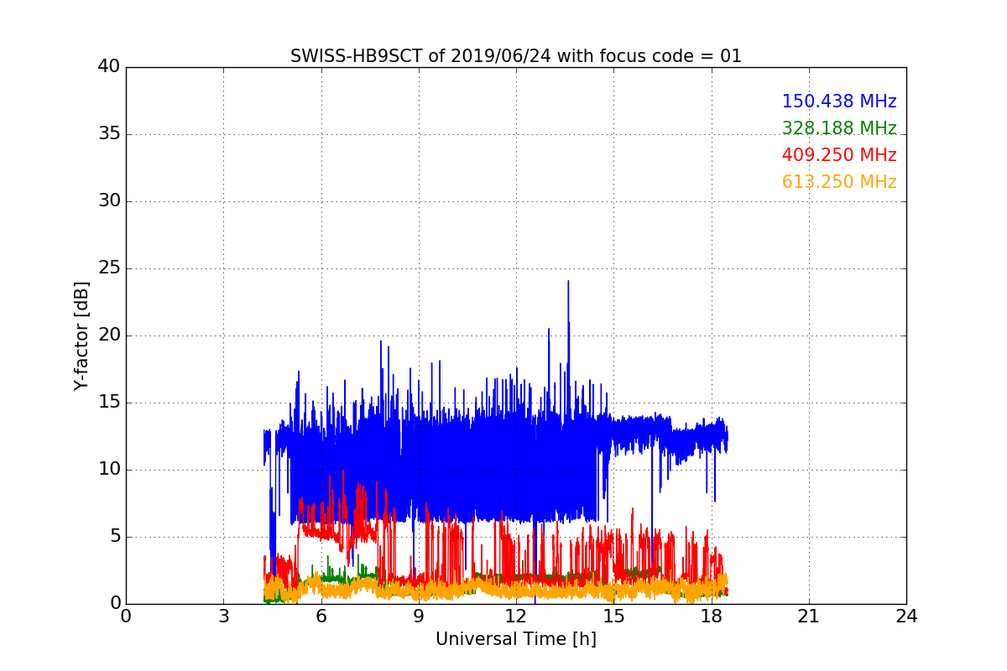
Task: Click the y-axis tick label 30
Action: pos(108,201)
